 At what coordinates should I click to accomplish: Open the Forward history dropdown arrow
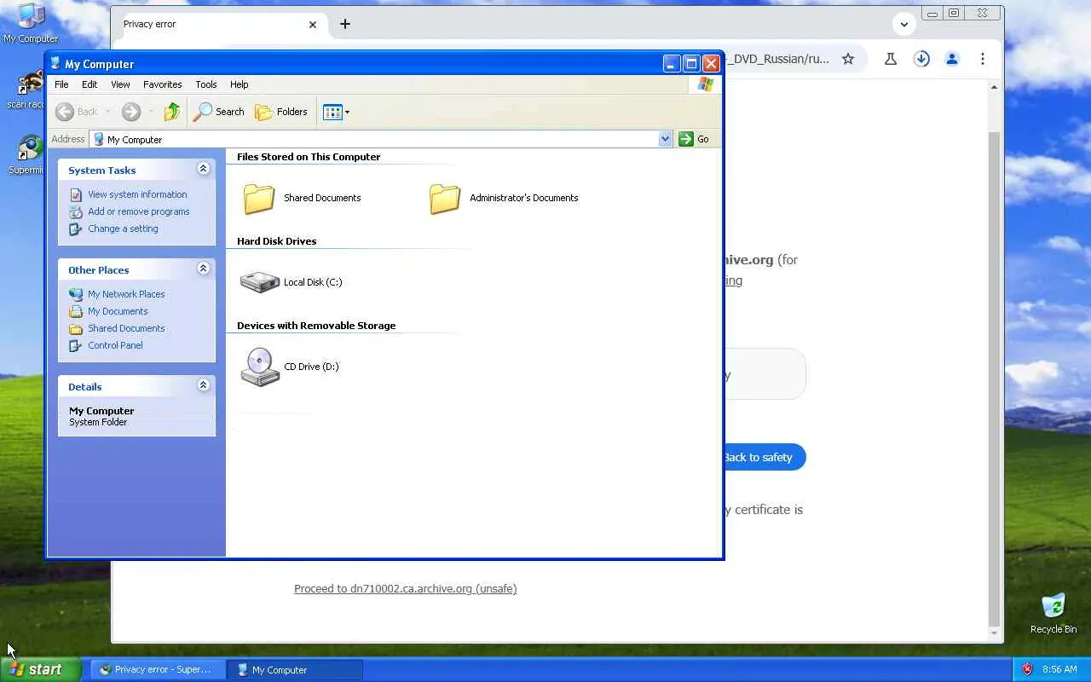(151, 112)
